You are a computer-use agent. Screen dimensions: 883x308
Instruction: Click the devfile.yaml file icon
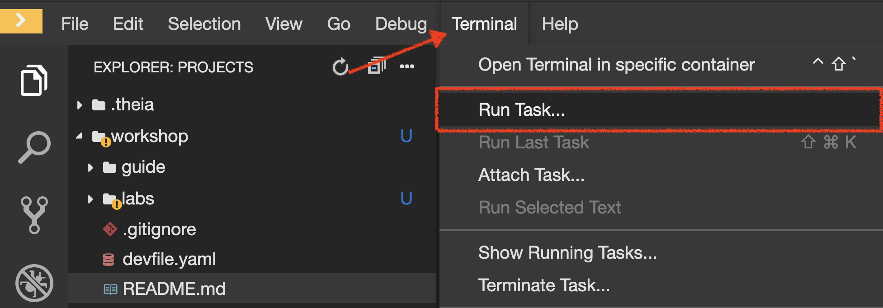(x=109, y=259)
